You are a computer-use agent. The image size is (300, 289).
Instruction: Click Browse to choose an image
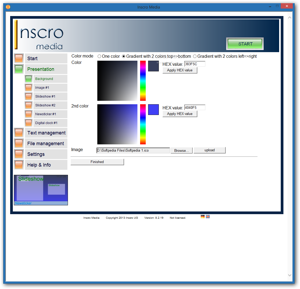[x=181, y=151]
